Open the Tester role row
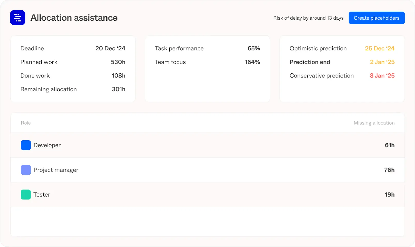The image size is (415, 247). [x=208, y=195]
